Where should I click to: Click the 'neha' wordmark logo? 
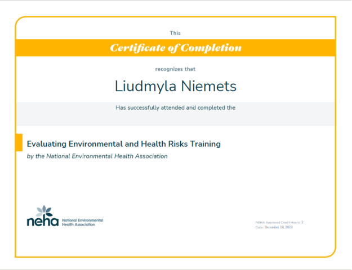[43, 222]
